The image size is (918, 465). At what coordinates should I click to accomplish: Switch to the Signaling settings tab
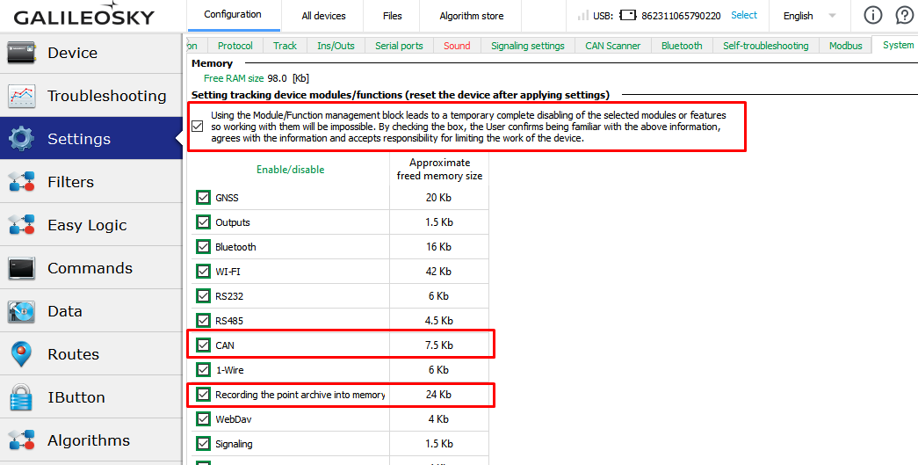[527, 46]
